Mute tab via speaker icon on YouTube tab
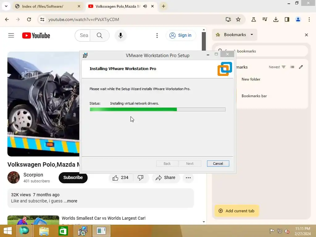This screenshot has width=316, height=237. pos(145,6)
